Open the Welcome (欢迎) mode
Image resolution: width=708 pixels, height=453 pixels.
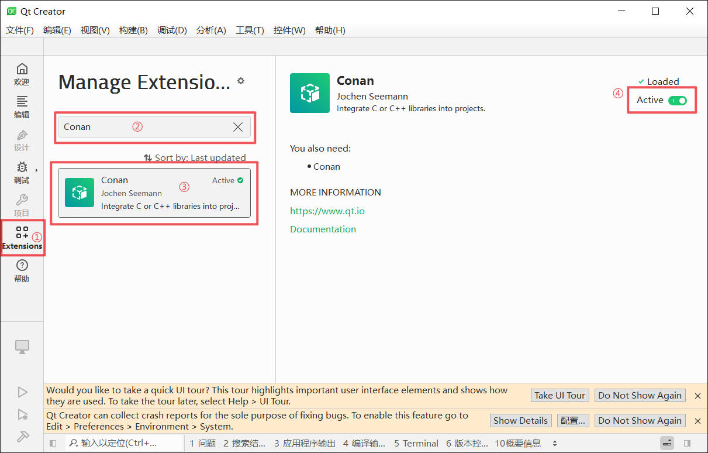(x=22, y=74)
